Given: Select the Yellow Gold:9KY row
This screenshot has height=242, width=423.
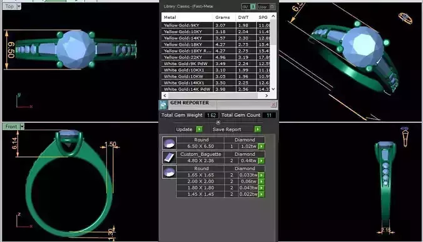Looking at the screenshot, I should tap(216, 26).
